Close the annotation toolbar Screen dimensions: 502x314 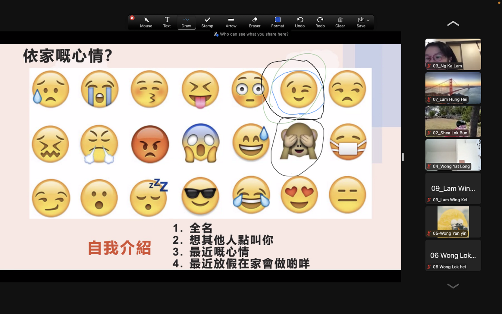[x=132, y=18]
